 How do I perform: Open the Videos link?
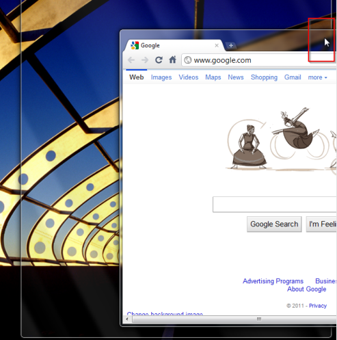(x=189, y=77)
